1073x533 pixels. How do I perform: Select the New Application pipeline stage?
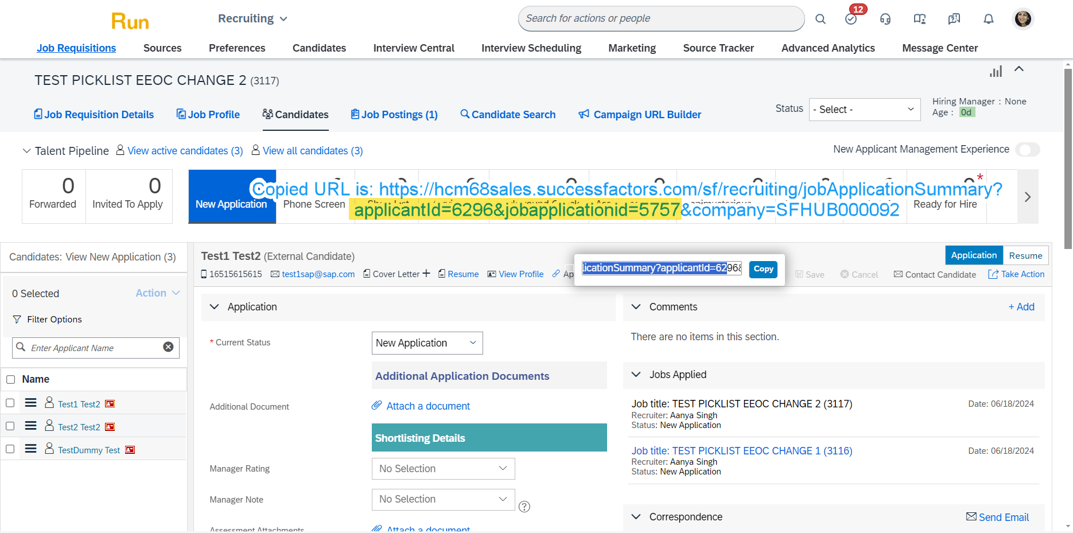(x=232, y=196)
